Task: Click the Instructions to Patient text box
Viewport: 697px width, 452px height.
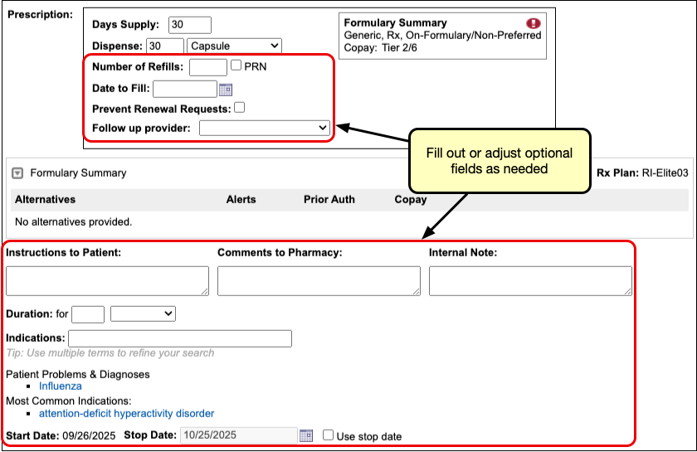Action: click(107, 281)
